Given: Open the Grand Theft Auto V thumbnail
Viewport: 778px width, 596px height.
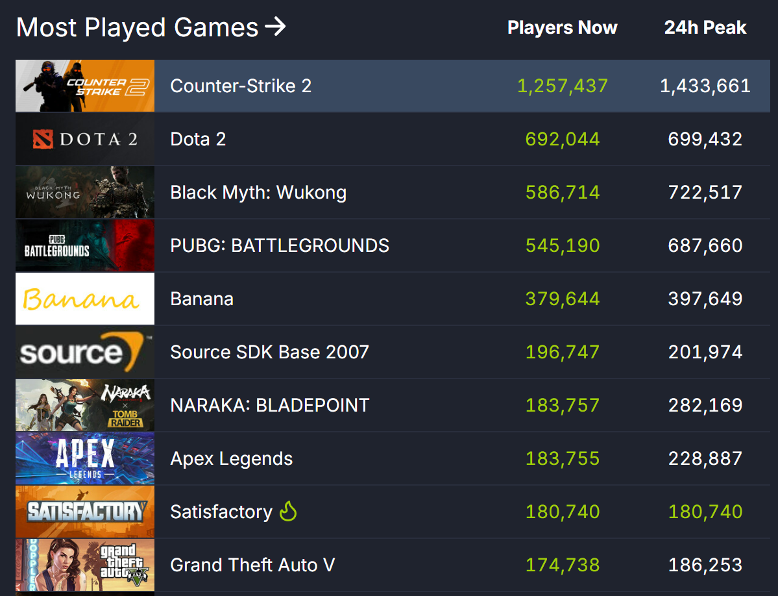Looking at the screenshot, I should [85, 565].
